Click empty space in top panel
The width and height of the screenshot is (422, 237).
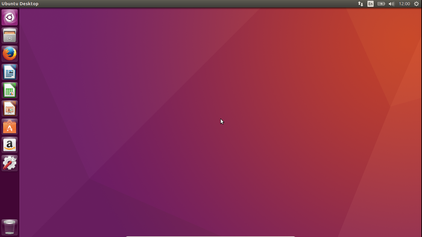tap(188, 4)
